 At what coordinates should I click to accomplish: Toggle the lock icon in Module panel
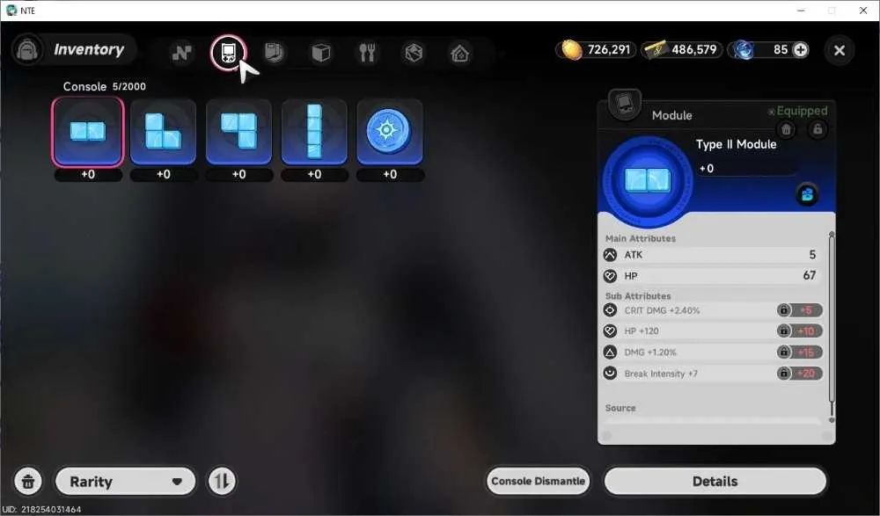coord(818,129)
